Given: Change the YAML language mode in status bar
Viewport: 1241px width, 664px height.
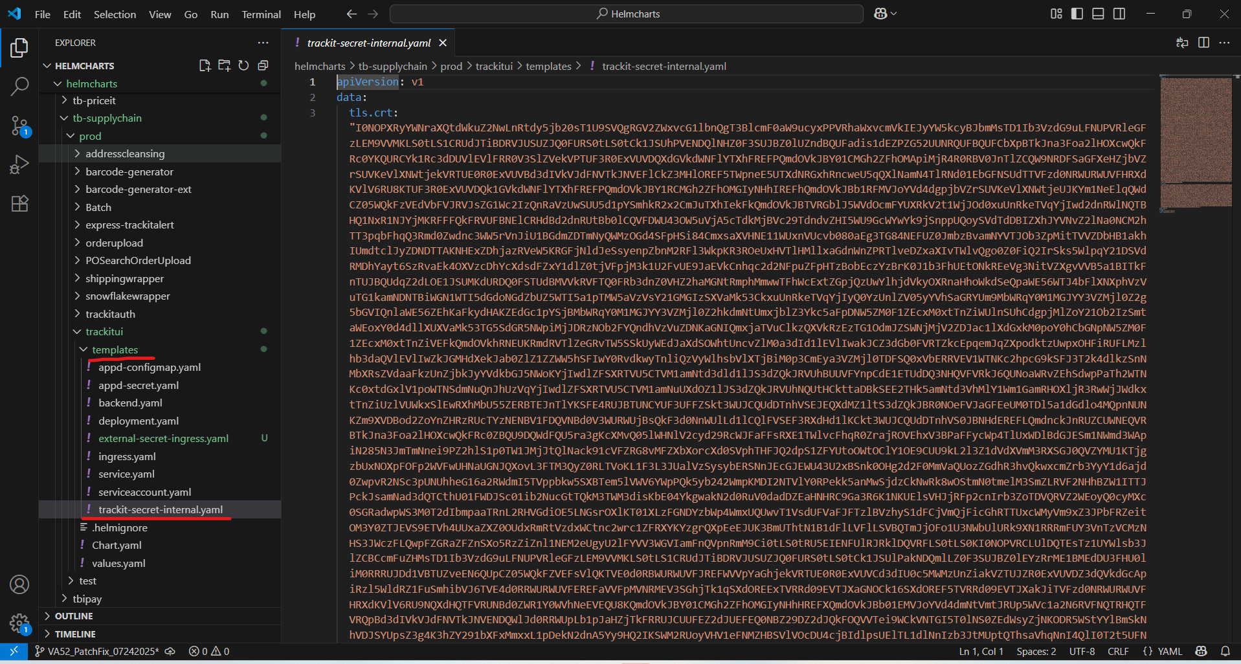Looking at the screenshot, I should (1162, 652).
